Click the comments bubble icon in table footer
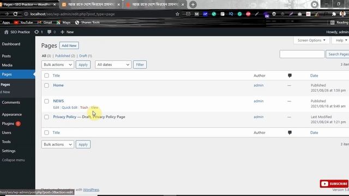 (290, 132)
